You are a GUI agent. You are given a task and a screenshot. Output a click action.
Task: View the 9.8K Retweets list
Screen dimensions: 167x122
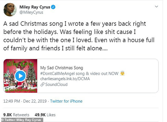point(16,115)
